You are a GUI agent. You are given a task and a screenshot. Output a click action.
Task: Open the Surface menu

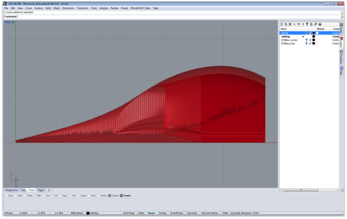[39, 8]
